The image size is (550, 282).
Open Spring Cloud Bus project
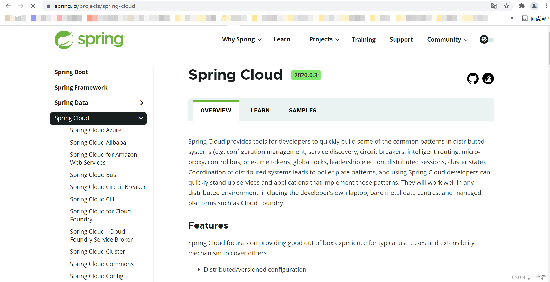[93, 175]
